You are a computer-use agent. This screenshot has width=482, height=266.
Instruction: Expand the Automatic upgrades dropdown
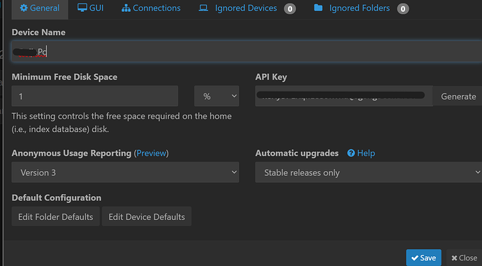coord(369,172)
